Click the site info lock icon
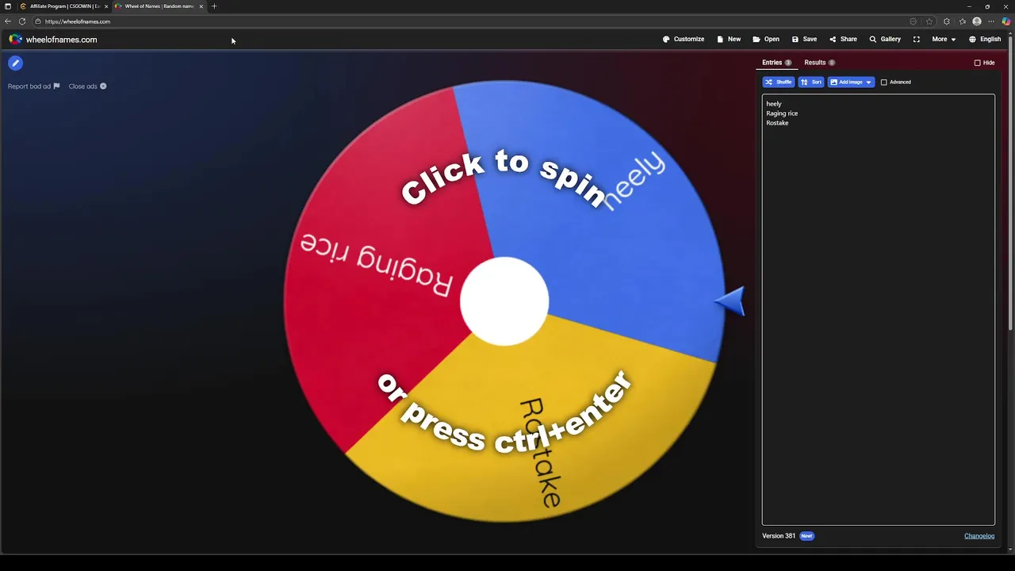This screenshot has width=1015, height=571. coord(37,21)
